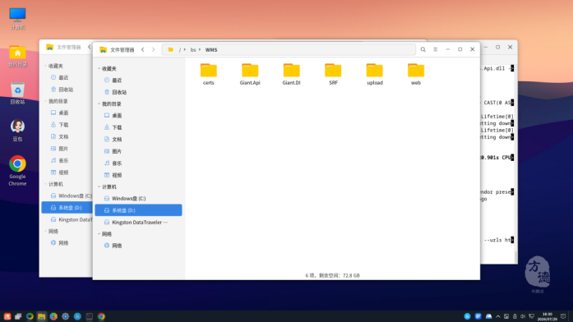Image resolution: width=573 pixels, height=322 pixels.
Task: Go to 下载 in front window sidebar
Action: point(138,127)
